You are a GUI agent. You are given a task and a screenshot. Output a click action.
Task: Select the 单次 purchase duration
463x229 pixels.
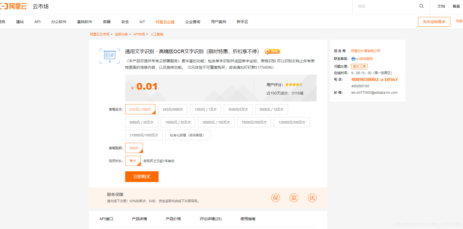click(x=133, y=161)
